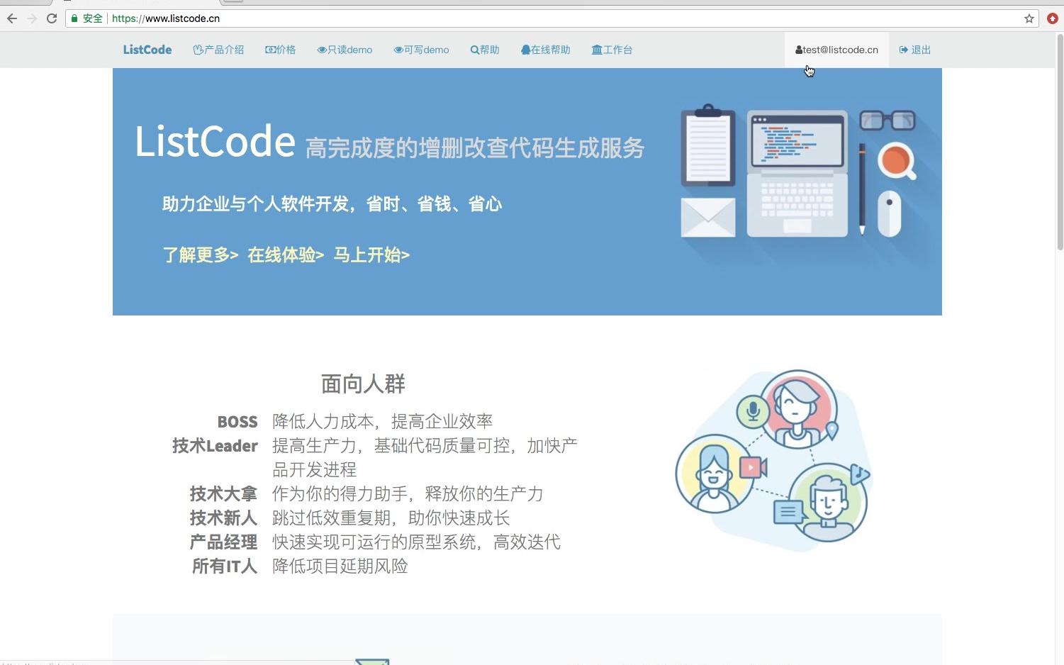
Task: Click text 降低项目延期风险
Action: coord(340,566)
